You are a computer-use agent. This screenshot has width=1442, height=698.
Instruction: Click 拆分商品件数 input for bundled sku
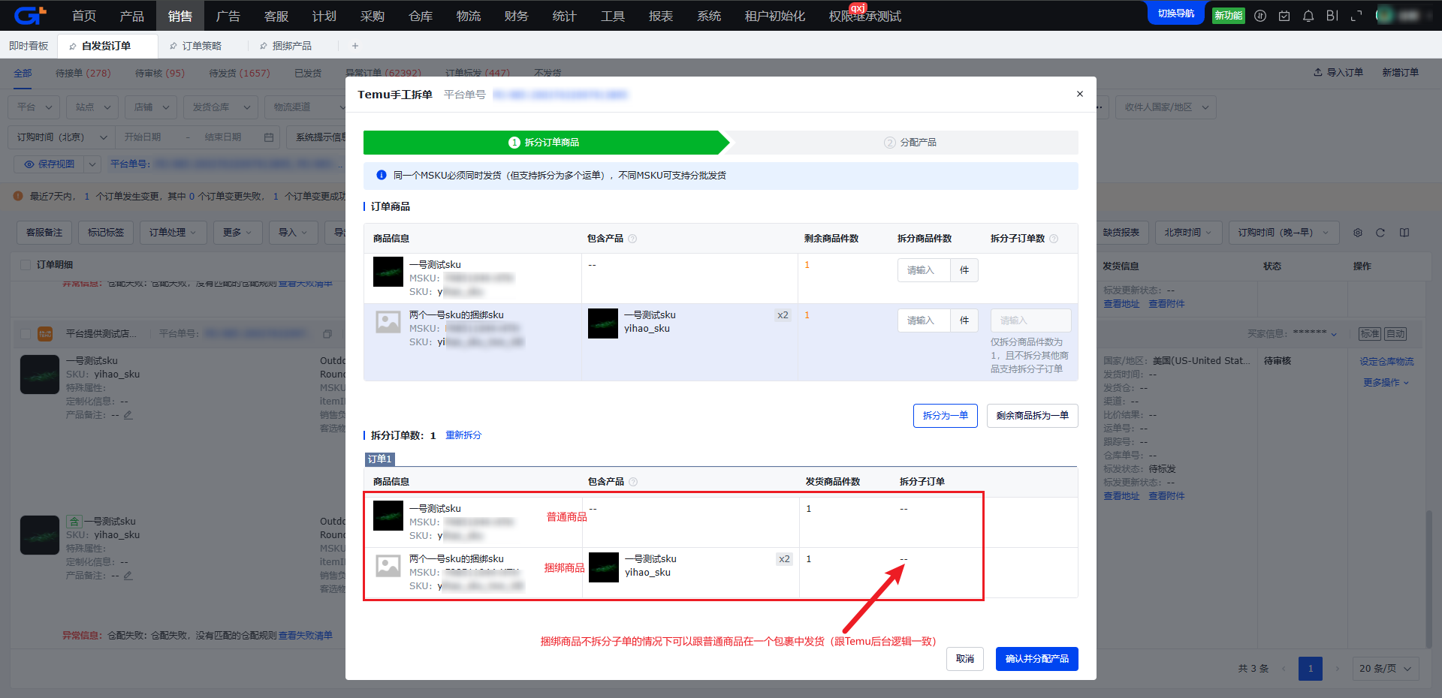tap(924, 320)
